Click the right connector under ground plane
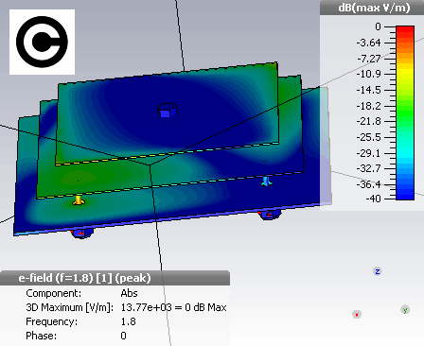 click(269, 215)
